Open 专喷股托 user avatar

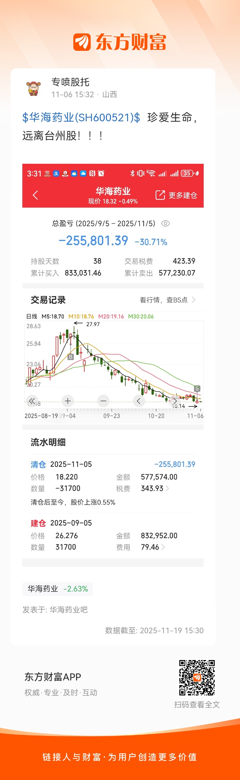[x=34, y=88]
